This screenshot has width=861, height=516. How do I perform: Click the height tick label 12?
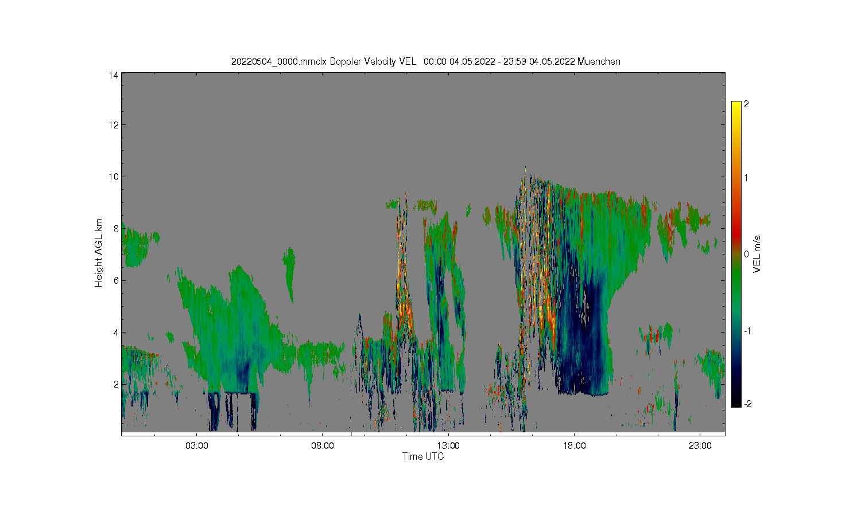click(114, 125)
